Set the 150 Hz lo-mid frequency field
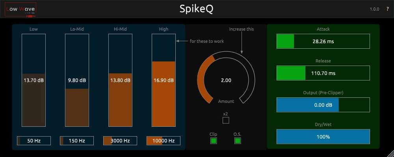The width and height of the screenshot is (394, 157). [x=77, y=141]
